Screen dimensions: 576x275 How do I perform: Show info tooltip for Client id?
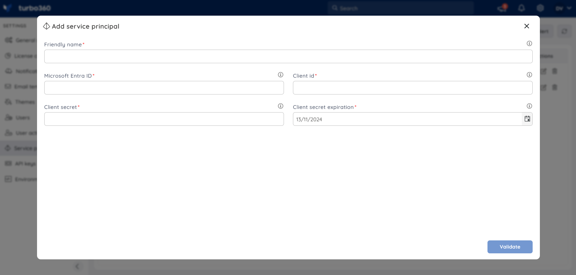click(529, 75)
